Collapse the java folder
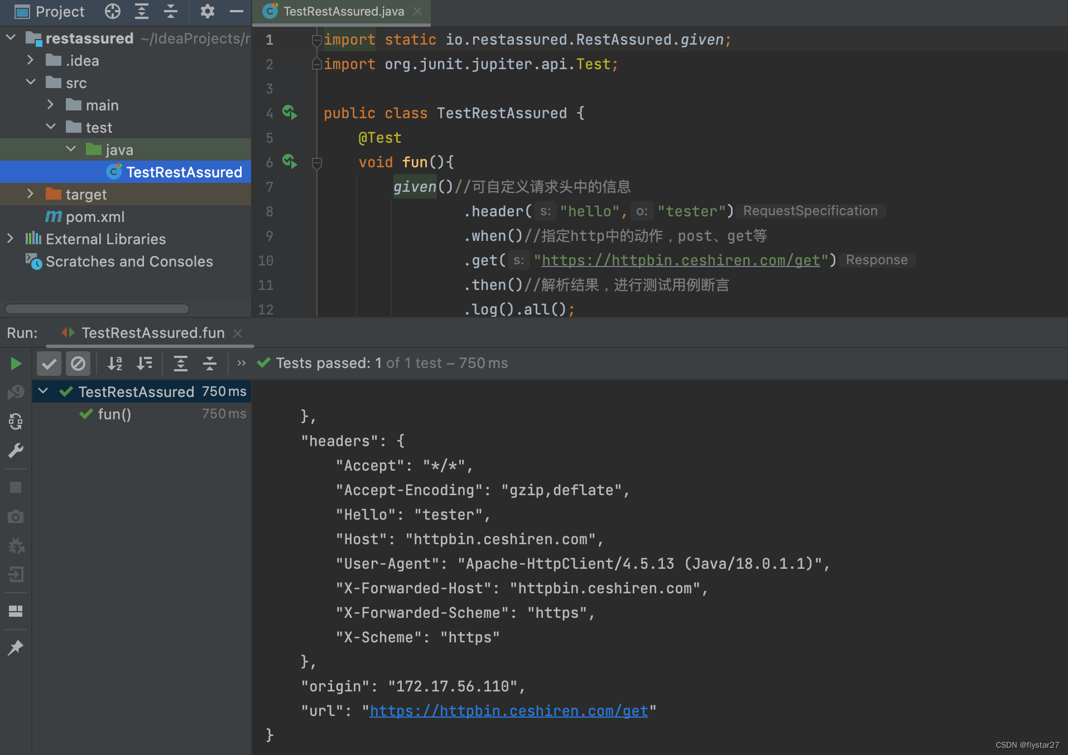This screenshot has height=755, width=1068. [71, 149]
